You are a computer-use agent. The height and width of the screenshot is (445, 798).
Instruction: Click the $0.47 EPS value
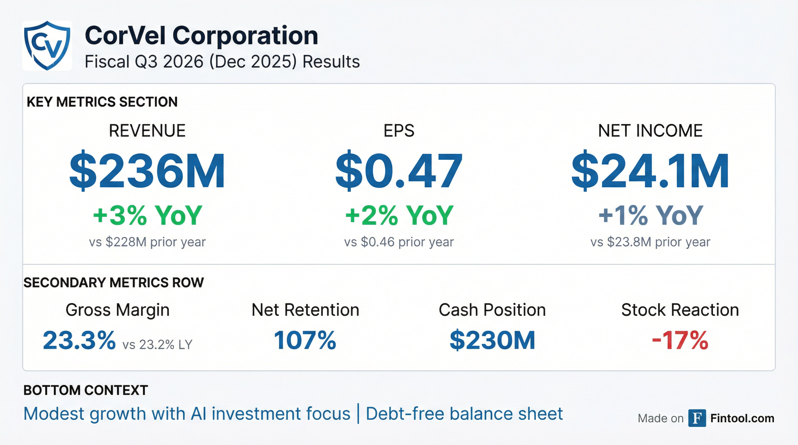pyautogui.click(x=399, y=171)
